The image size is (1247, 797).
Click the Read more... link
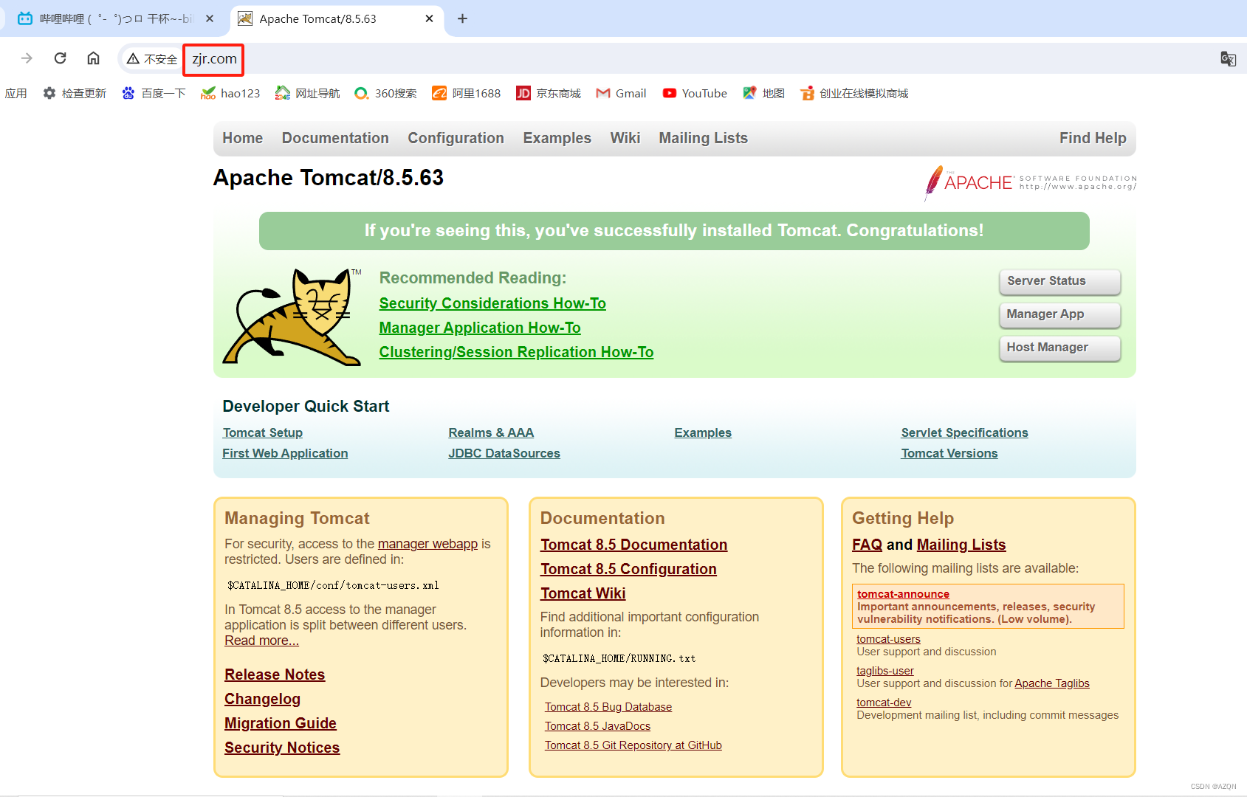pos(261,641)
